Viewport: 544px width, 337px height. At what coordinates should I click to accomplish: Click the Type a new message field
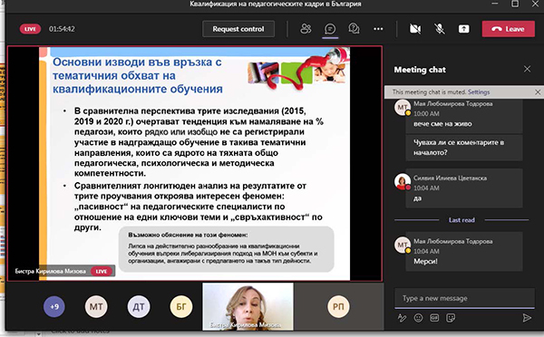coord(464,298)
